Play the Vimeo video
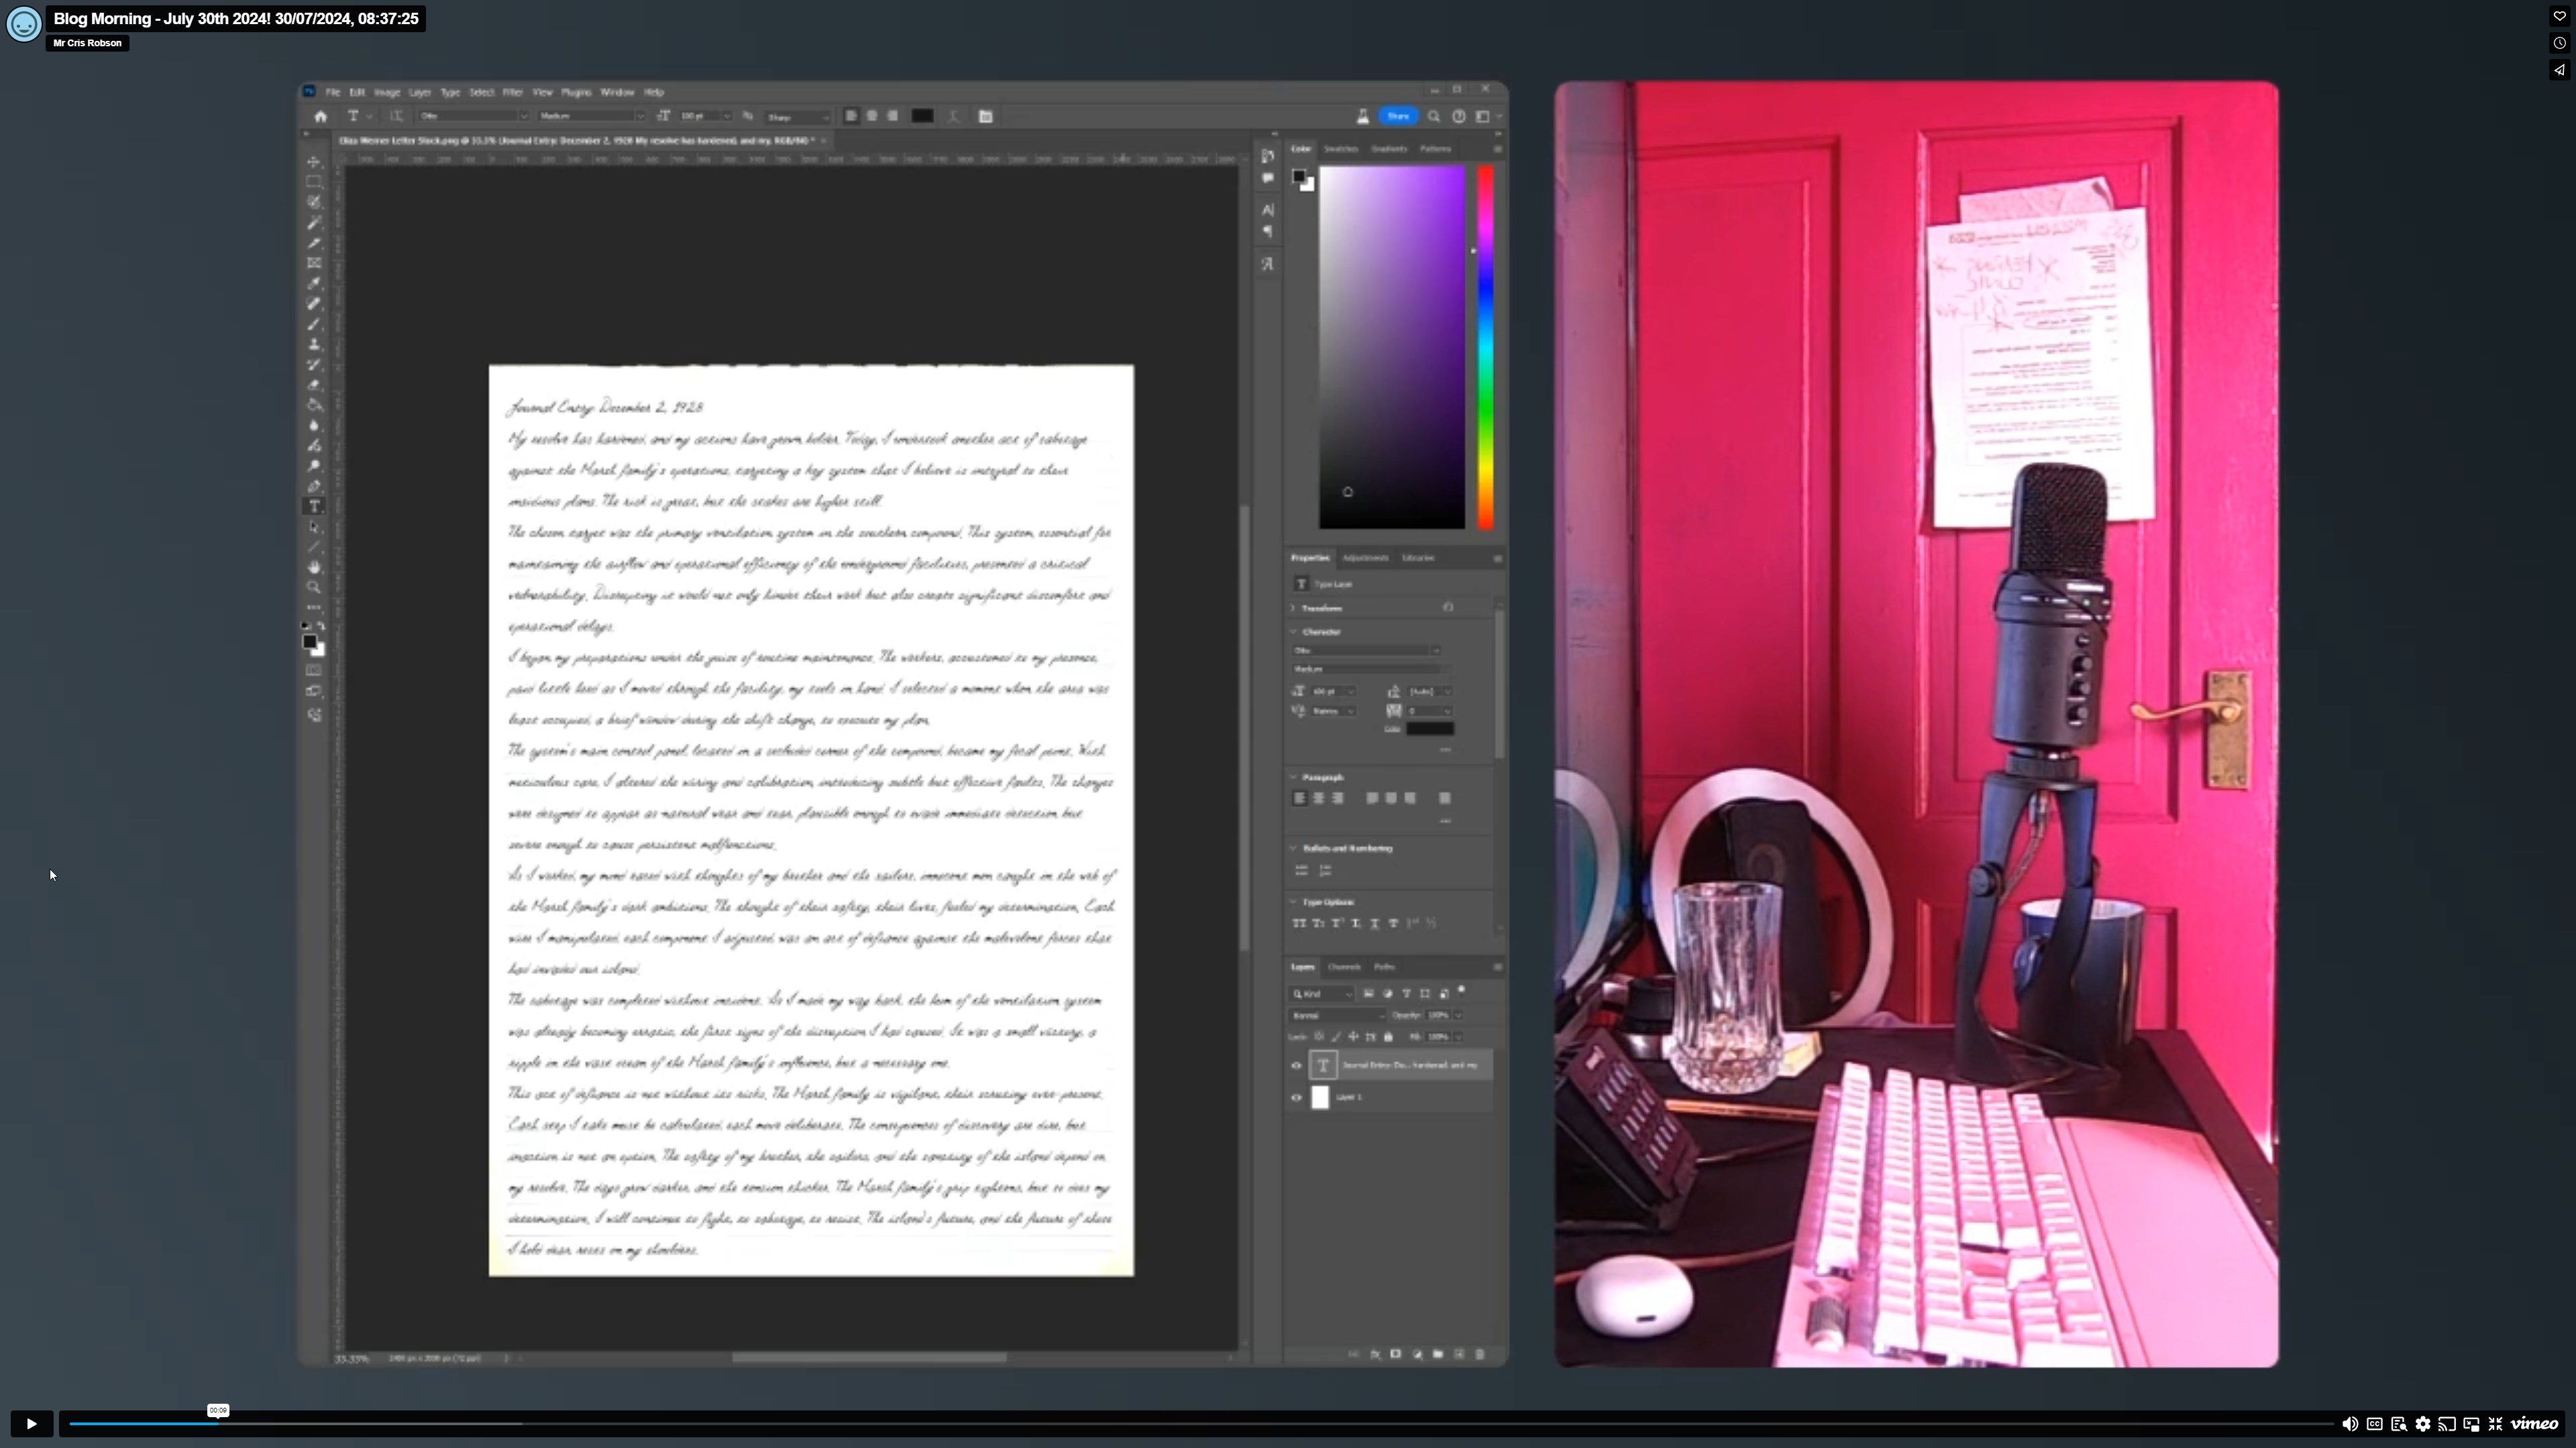Viewport: 2576px width, 1448px height. point(31,1423)
